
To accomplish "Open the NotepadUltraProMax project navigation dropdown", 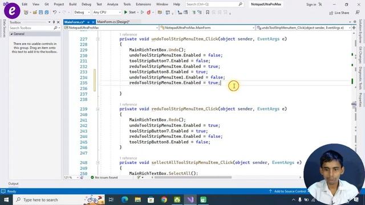I will (x=111, y=28).
